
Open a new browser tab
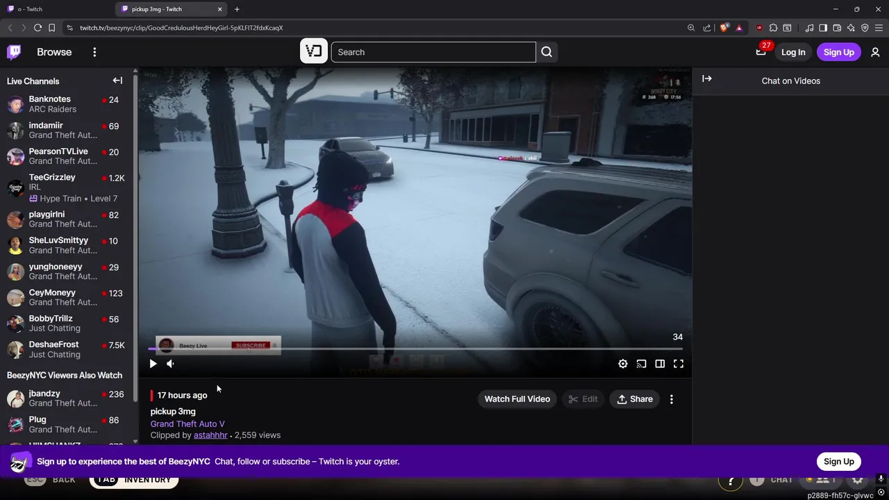point(237,9)
